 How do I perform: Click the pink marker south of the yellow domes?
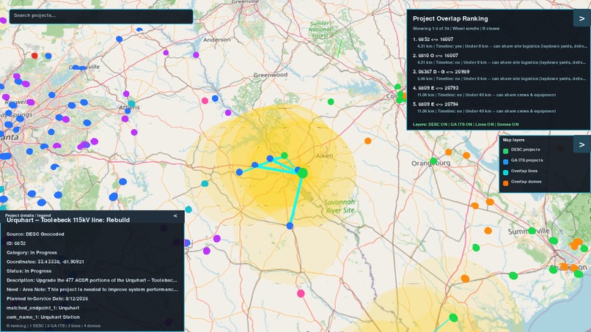pyautogui.click(x=301, y=293)
